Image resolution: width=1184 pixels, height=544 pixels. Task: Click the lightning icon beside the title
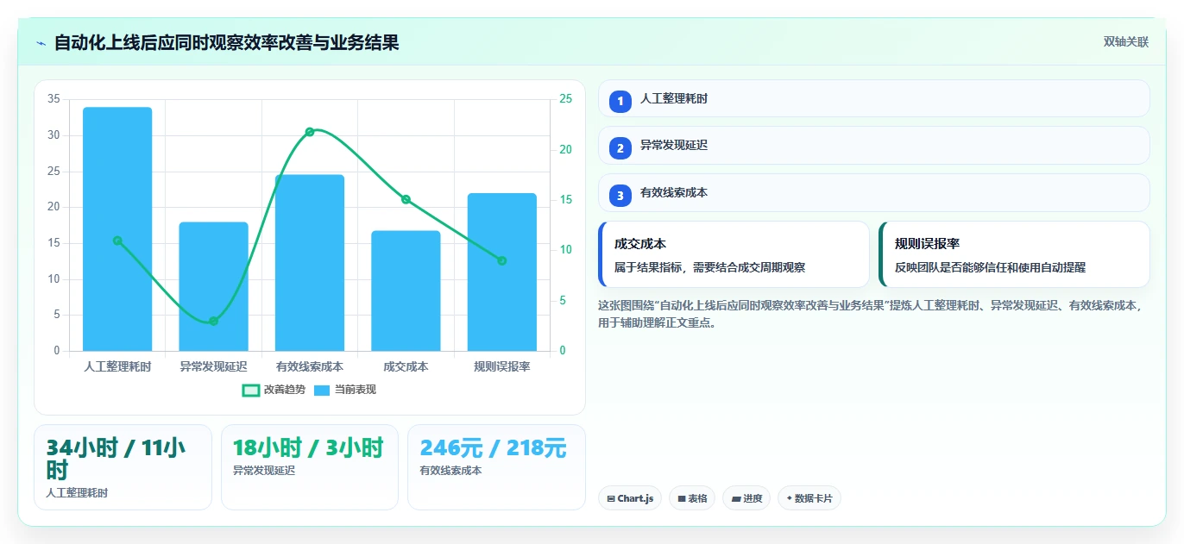point(41,43)
